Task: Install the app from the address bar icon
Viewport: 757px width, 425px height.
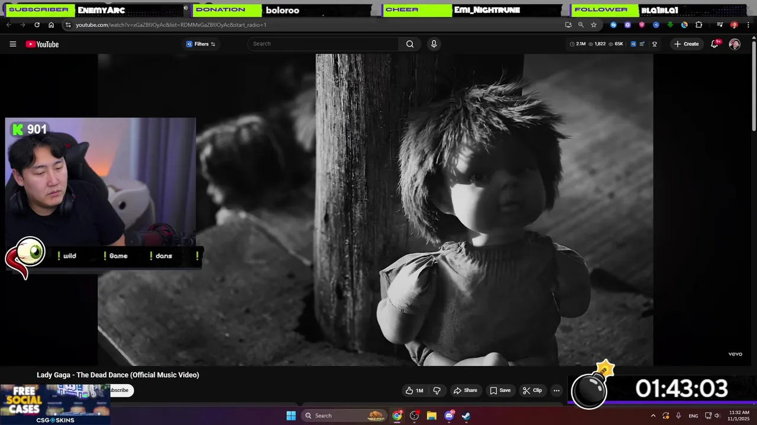Action: [x=568, y=25]
